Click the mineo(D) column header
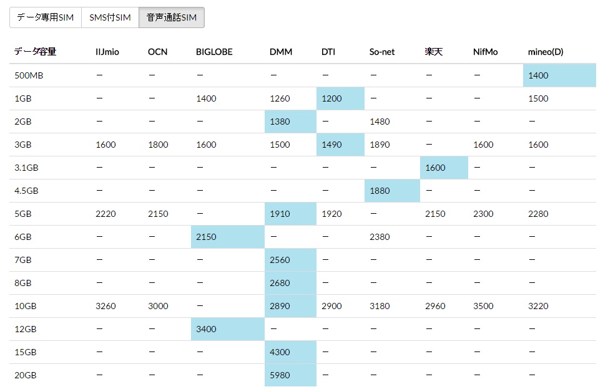Viewport: 603px width, 392px height. tap(546, 52)
